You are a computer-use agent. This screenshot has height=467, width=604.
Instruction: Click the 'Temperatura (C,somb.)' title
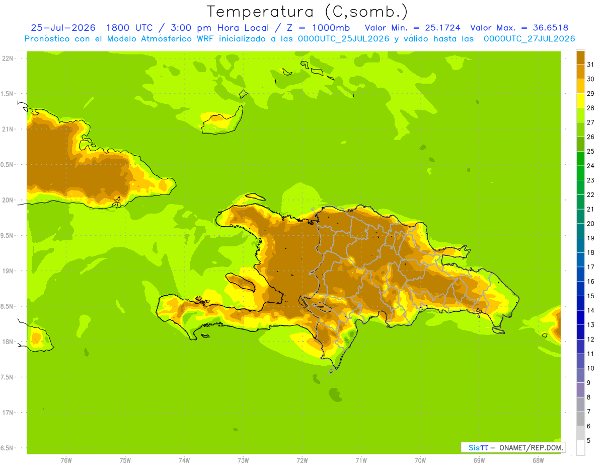click(x=307, y=12)
